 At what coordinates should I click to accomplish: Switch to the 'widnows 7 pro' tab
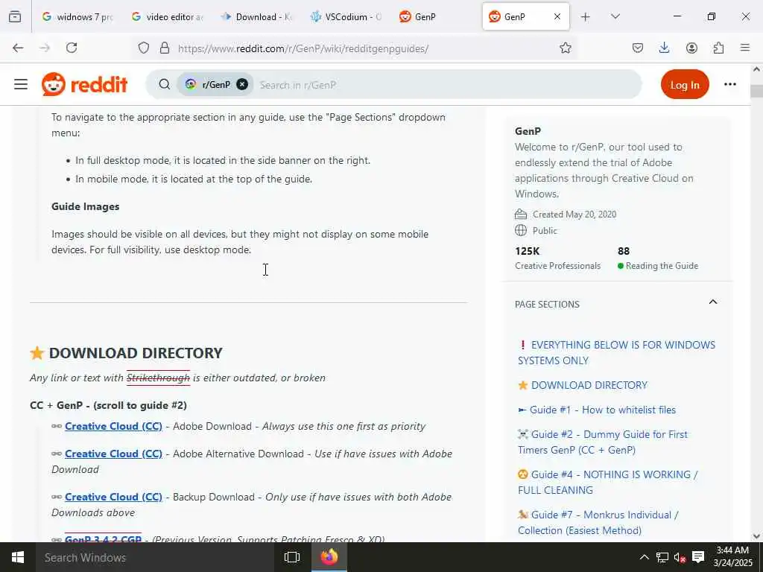[77, 16]
